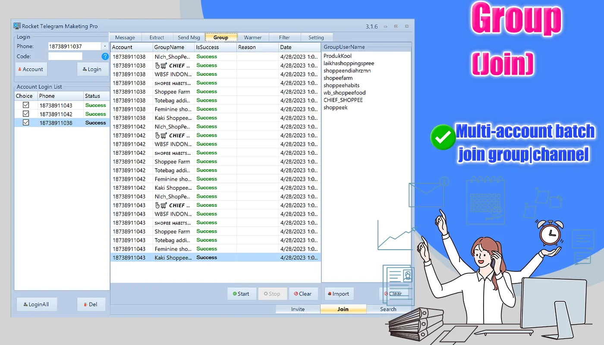Open the Phone number dropdown arrow
Viewport: 604px width, 345px height.
coord(105,46)
